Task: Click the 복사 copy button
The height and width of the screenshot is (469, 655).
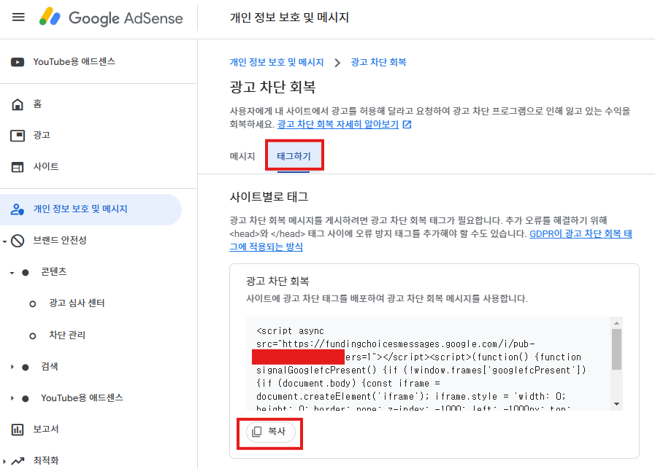Action: [x=270, y=432]
